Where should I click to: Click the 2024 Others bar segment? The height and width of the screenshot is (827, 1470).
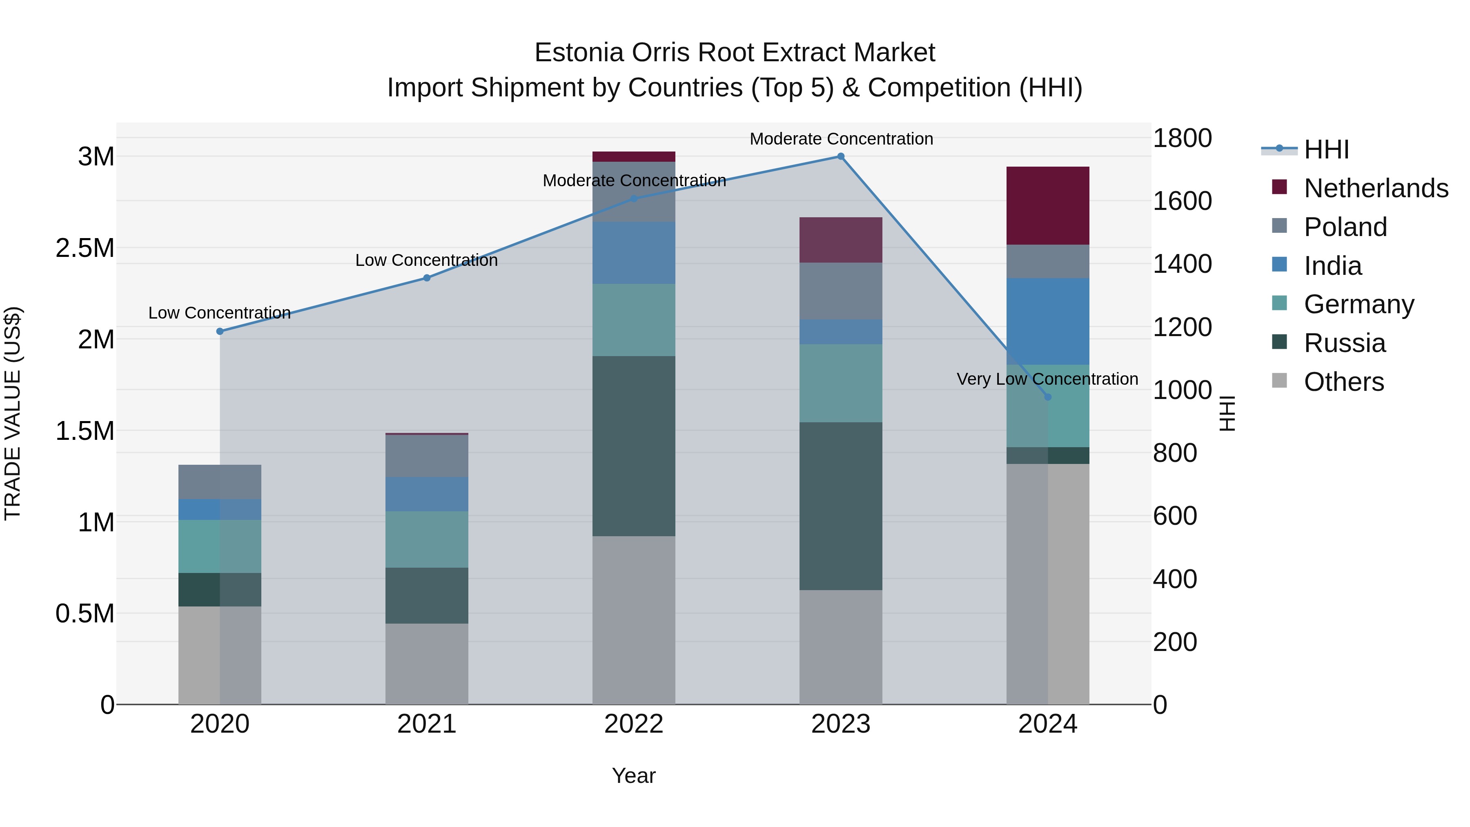(1048, 584)
